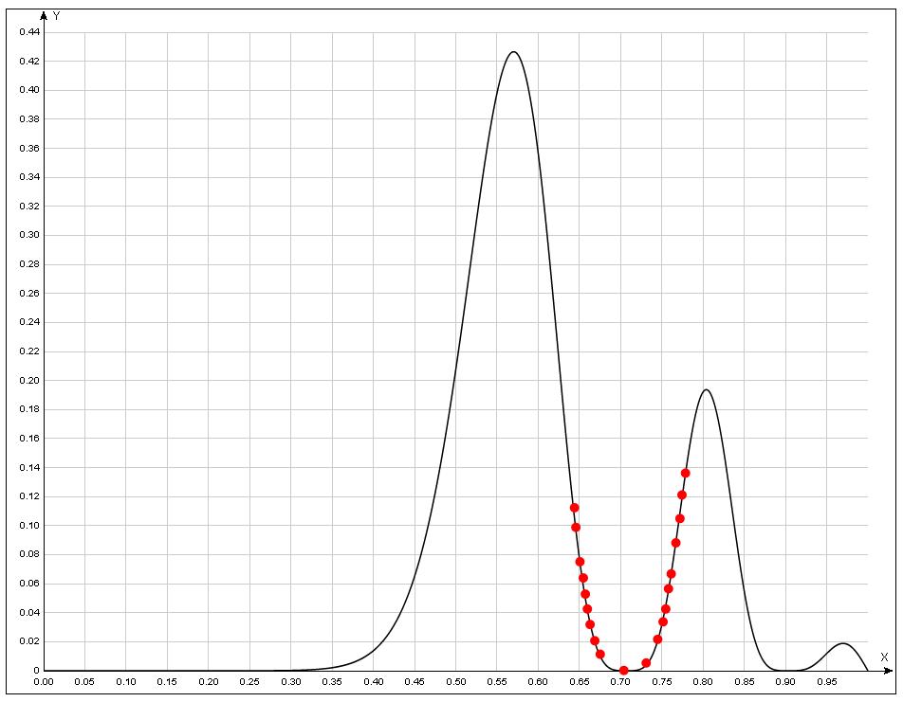Click the 0.95 tick label on X axis
Screen dimensions: 903x702
click(x=827, y=682)
